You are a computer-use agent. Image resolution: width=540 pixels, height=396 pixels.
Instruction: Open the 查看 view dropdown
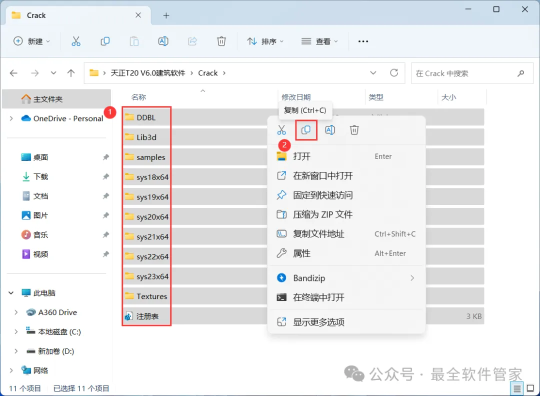tap(319, 41)
